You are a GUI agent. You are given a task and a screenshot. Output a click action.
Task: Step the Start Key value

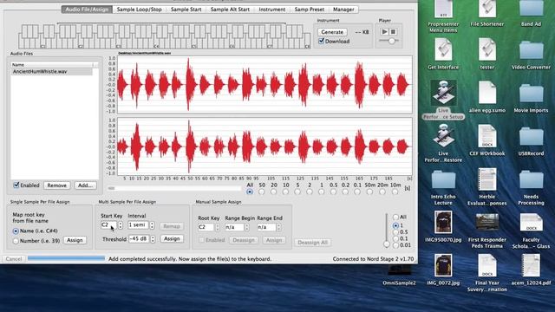point(121,225)
